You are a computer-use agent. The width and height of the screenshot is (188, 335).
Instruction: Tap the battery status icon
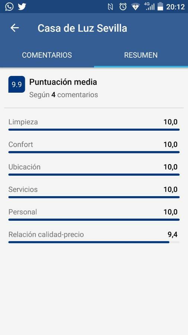click(x=160, y=6)
